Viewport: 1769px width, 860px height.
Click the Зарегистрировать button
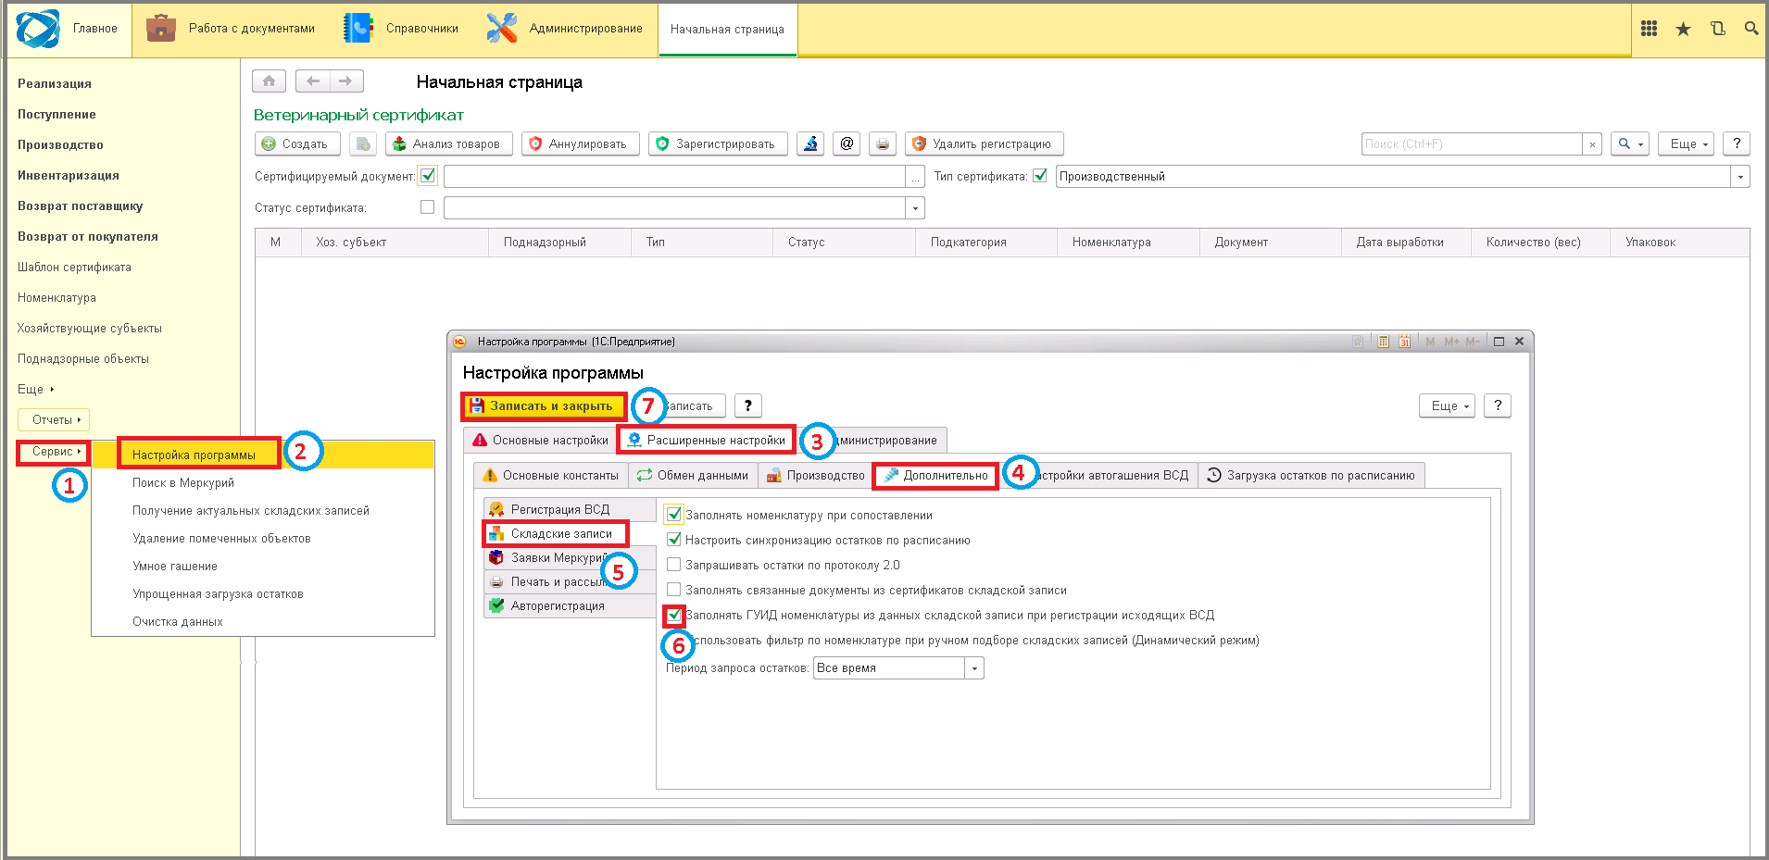pyautogui.click(x=718, y=143)
